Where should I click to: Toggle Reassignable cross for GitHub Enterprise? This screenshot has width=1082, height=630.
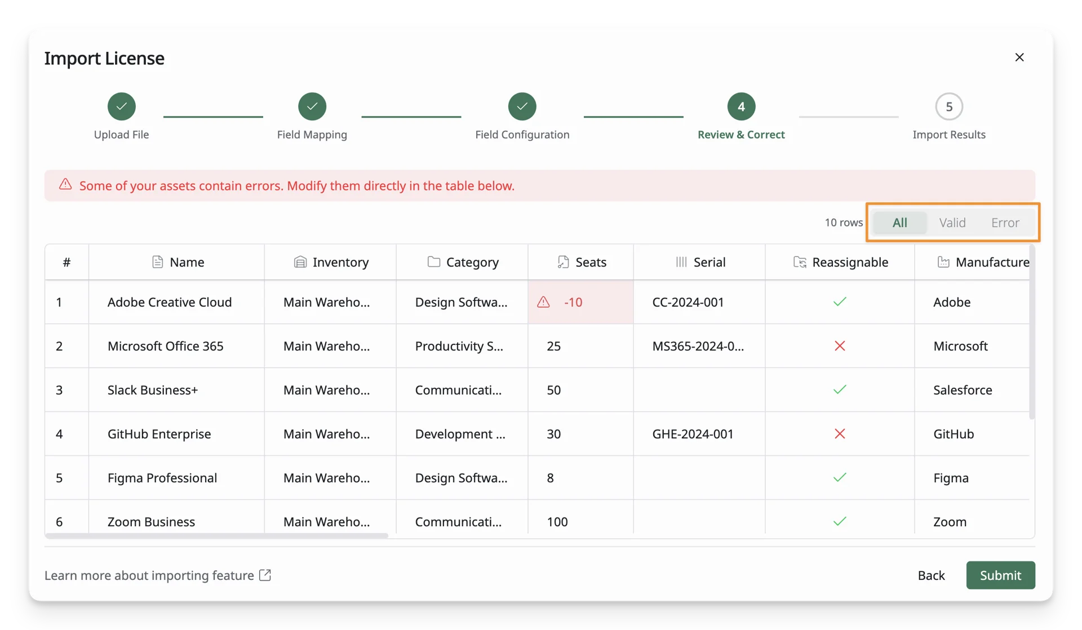point(840,434)
